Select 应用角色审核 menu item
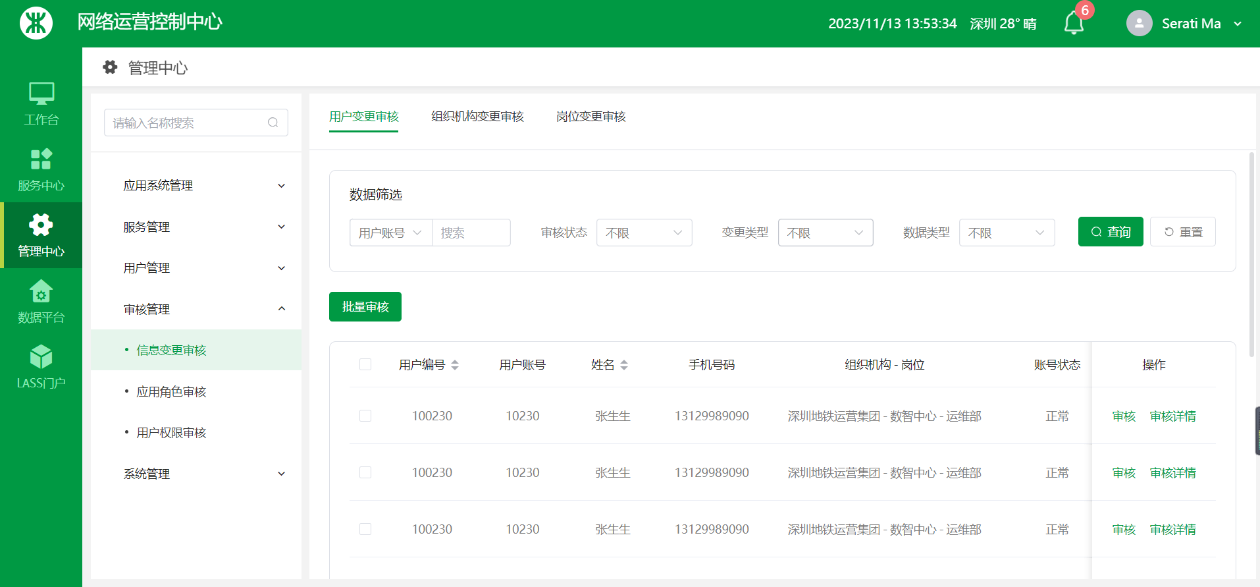 pyautogui.click(x=196, y=392)
